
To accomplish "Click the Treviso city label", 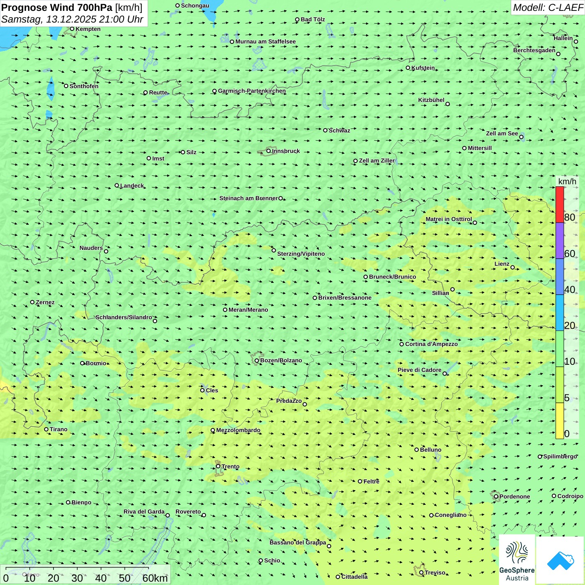I will click(x=435, y=572).
